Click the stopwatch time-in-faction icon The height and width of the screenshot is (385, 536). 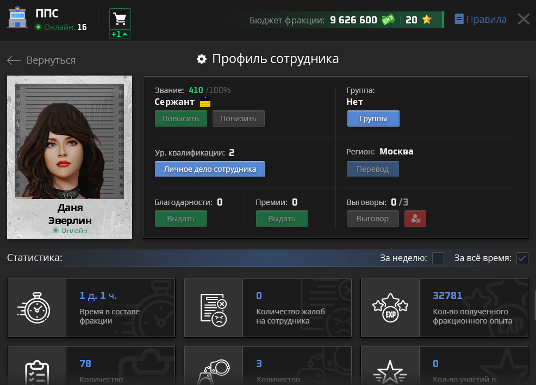[37, 308]
